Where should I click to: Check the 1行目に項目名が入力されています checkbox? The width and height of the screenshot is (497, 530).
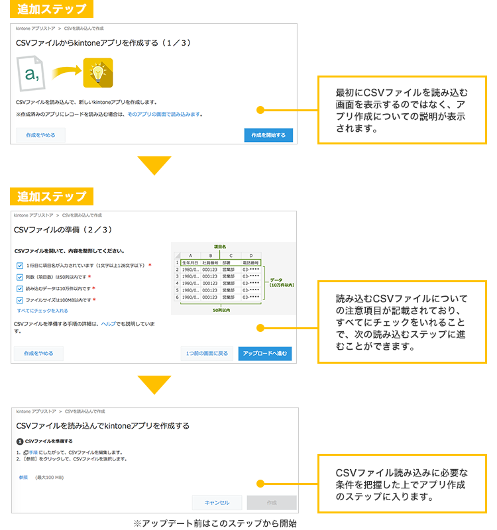(x=20, y=265)
